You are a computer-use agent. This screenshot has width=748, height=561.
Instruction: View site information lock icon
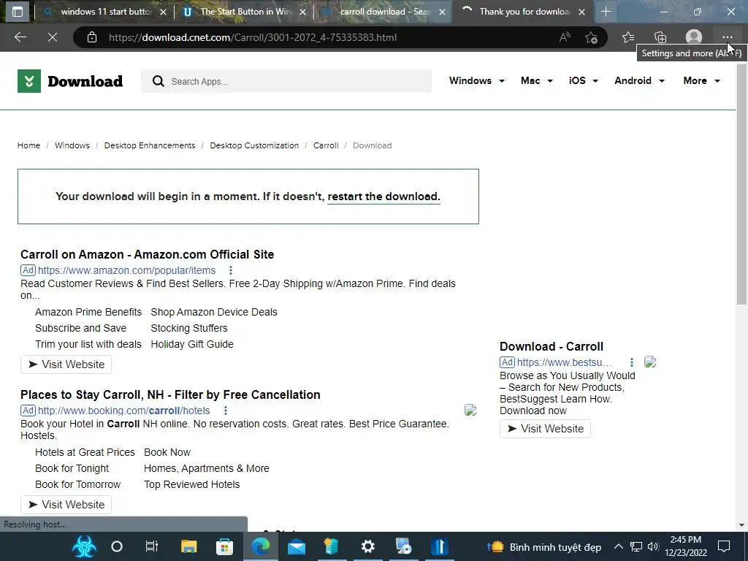click(92, 37)
